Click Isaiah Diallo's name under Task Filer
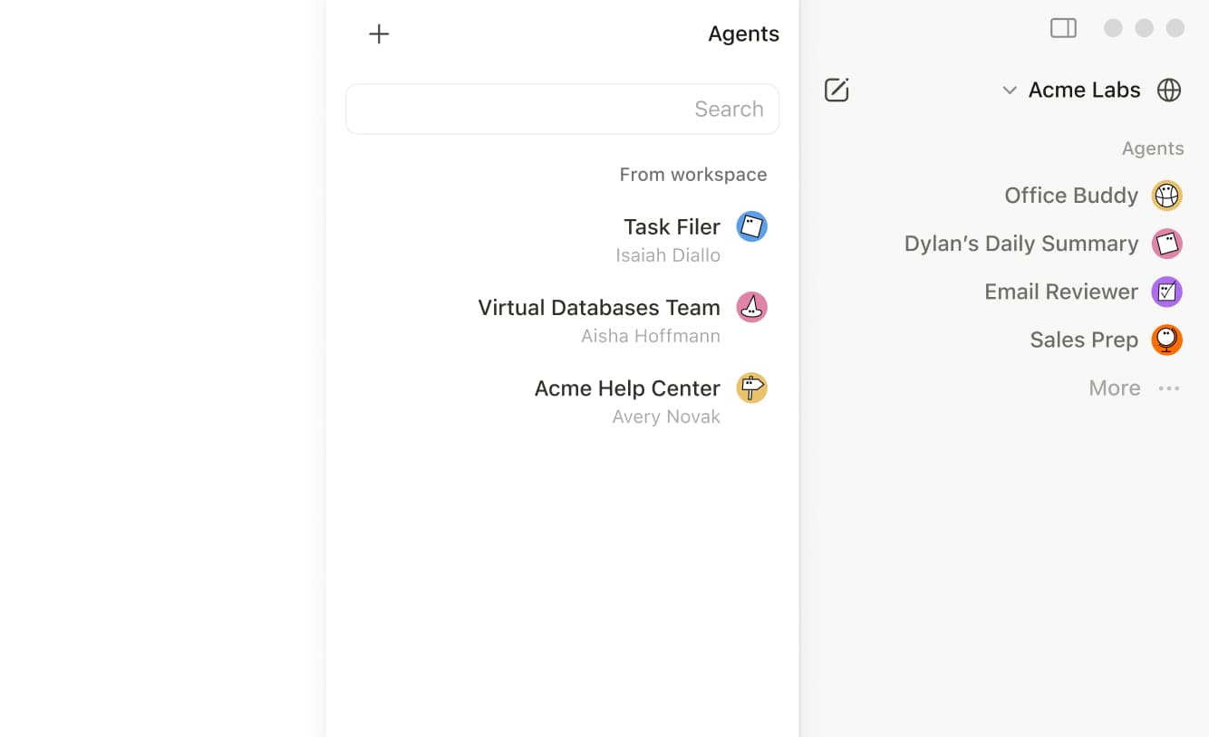Screen dimensions: 1209x737 tap(667, 255)
